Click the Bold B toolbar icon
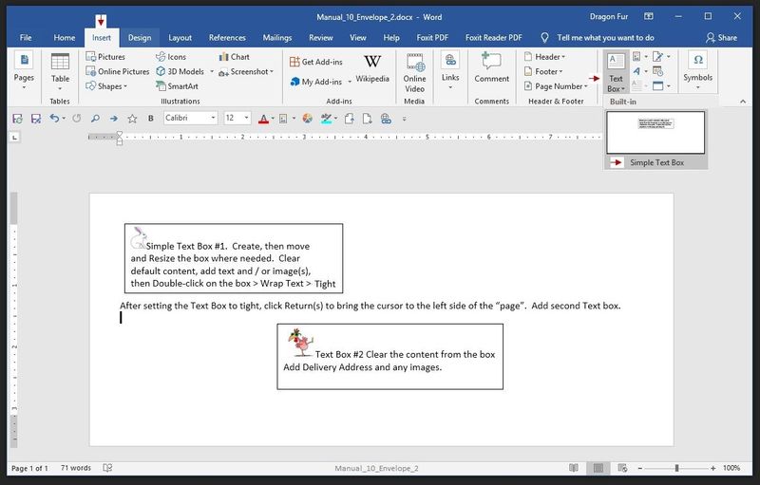 (150, 119)
